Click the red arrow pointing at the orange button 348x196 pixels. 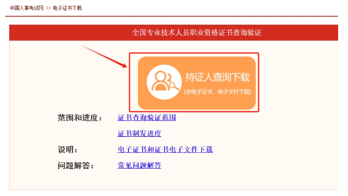click(104, 57)
